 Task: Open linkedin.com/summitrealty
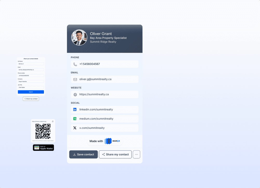point(96,110)
